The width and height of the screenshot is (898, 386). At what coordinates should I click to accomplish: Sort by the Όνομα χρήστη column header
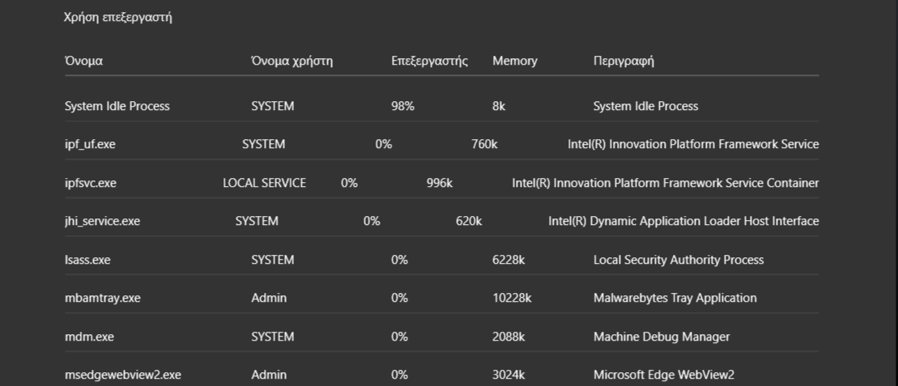point(292,61)
